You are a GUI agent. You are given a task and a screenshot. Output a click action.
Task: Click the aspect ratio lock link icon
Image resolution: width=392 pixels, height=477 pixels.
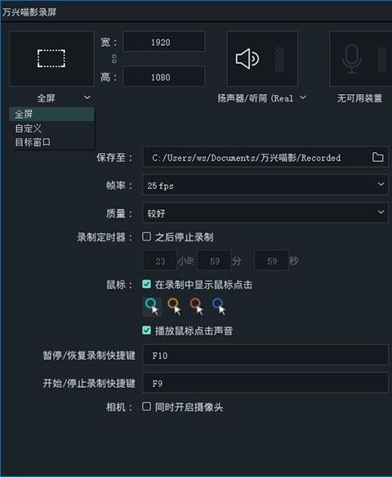114,59
